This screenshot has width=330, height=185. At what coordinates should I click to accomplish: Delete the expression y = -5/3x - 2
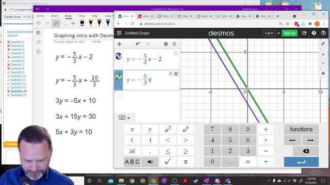(x=176, y=53)
